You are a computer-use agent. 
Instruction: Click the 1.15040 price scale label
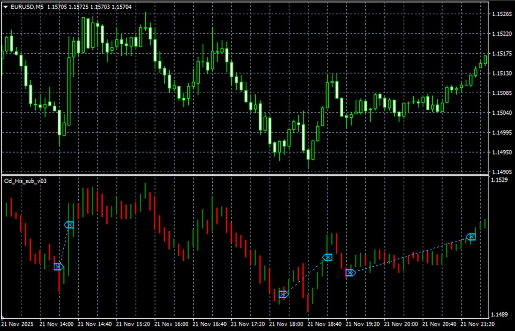(501, 113)
